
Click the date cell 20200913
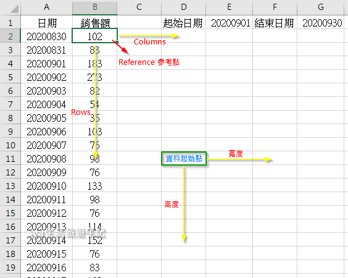point(47,227)
